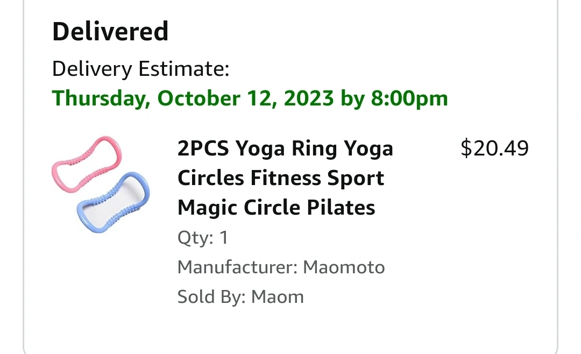Click the Circles Fitness Sport title line
This screenshot has width=581, height=354.
pos(281,178)
